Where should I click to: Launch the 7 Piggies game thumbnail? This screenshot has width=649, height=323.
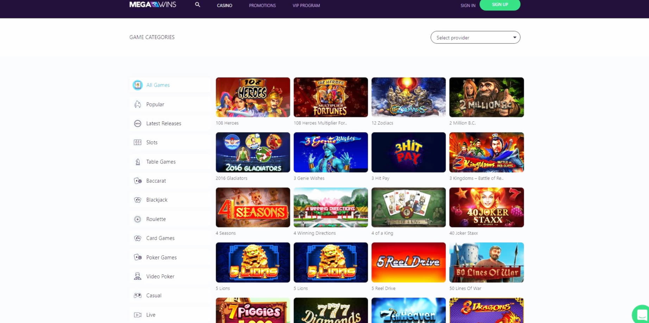(x=253, y=310)
